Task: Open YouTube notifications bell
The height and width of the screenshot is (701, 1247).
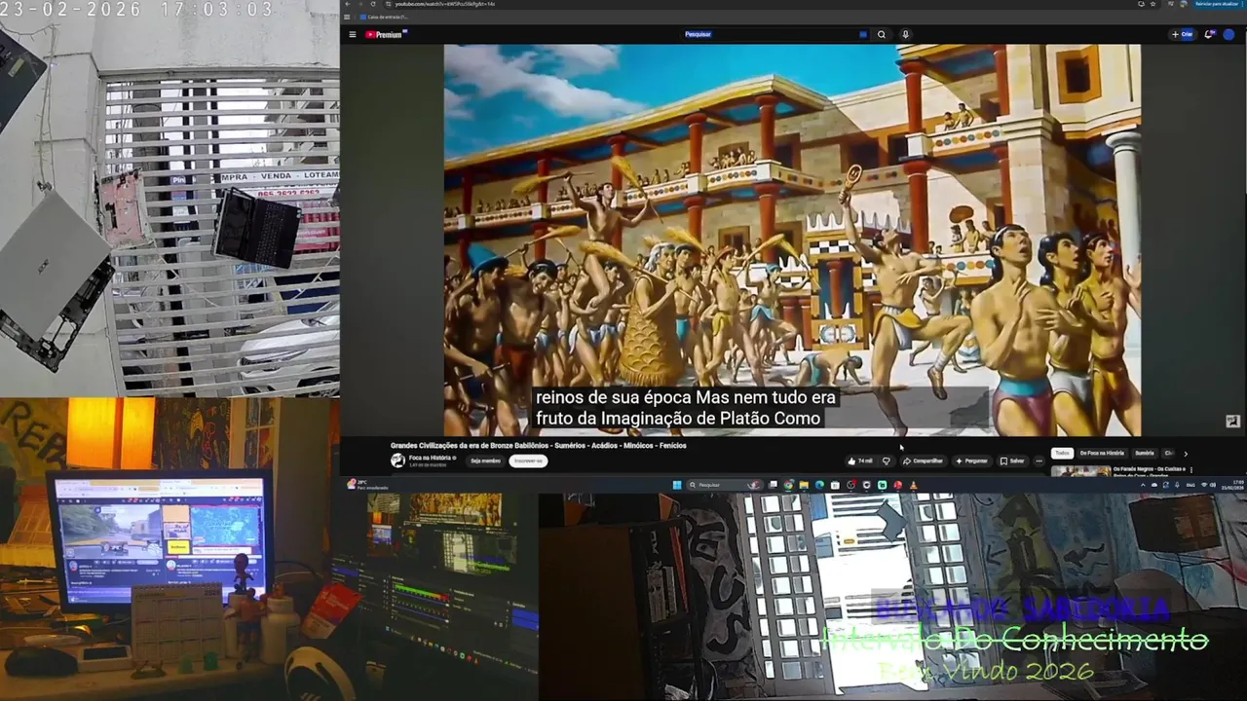Action: pyautogui.click(x=1209, y=34)
